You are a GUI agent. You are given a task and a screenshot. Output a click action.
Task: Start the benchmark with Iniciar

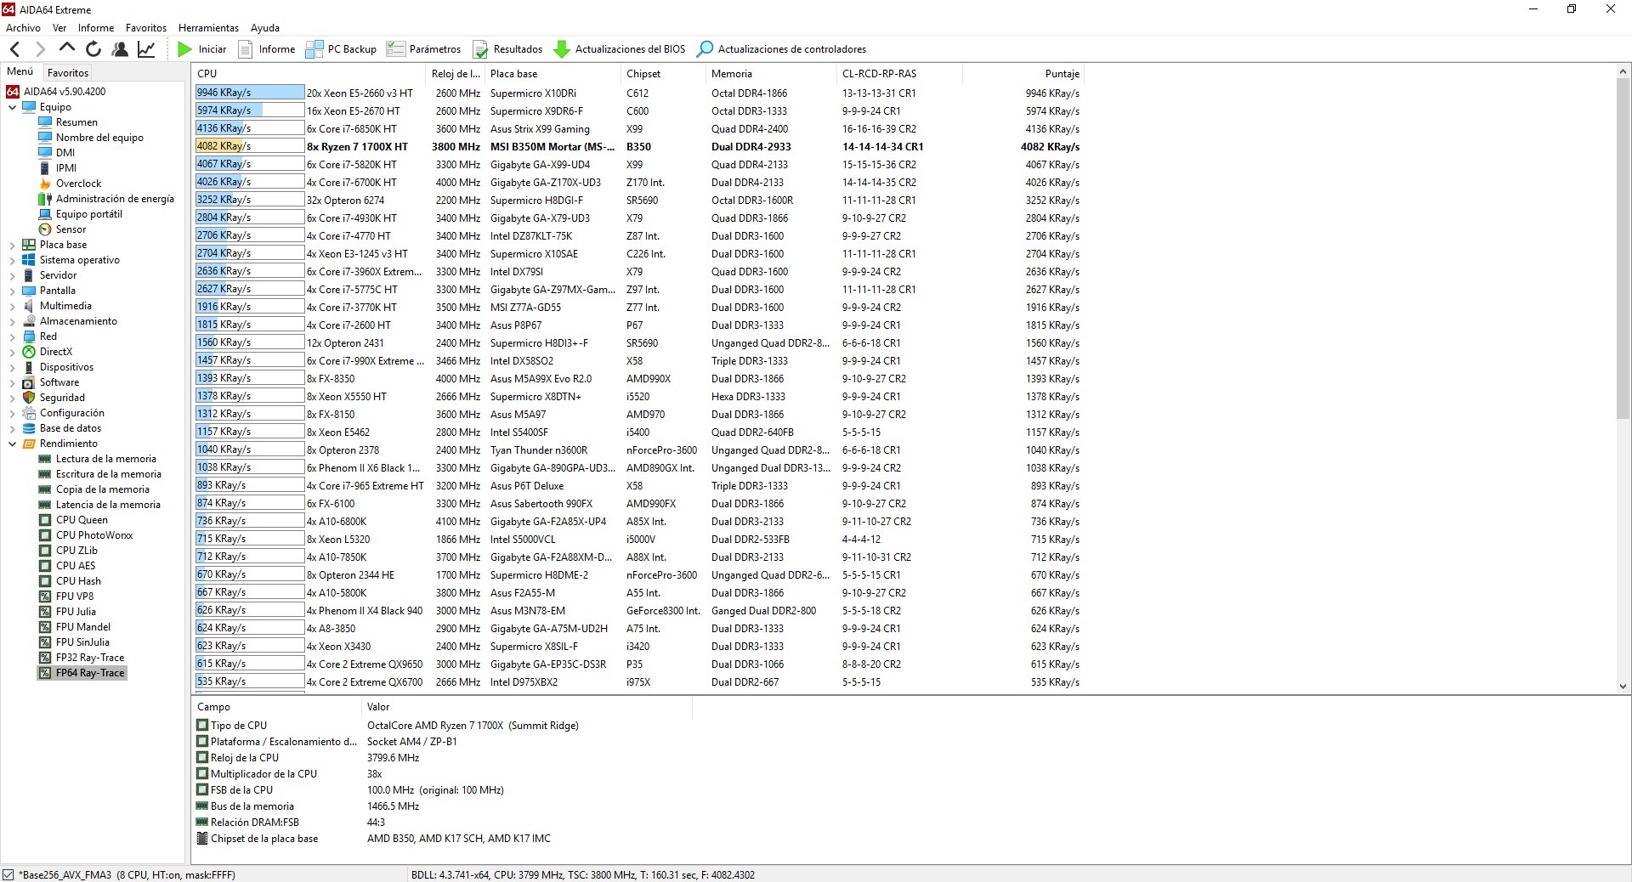click(201, 49)
